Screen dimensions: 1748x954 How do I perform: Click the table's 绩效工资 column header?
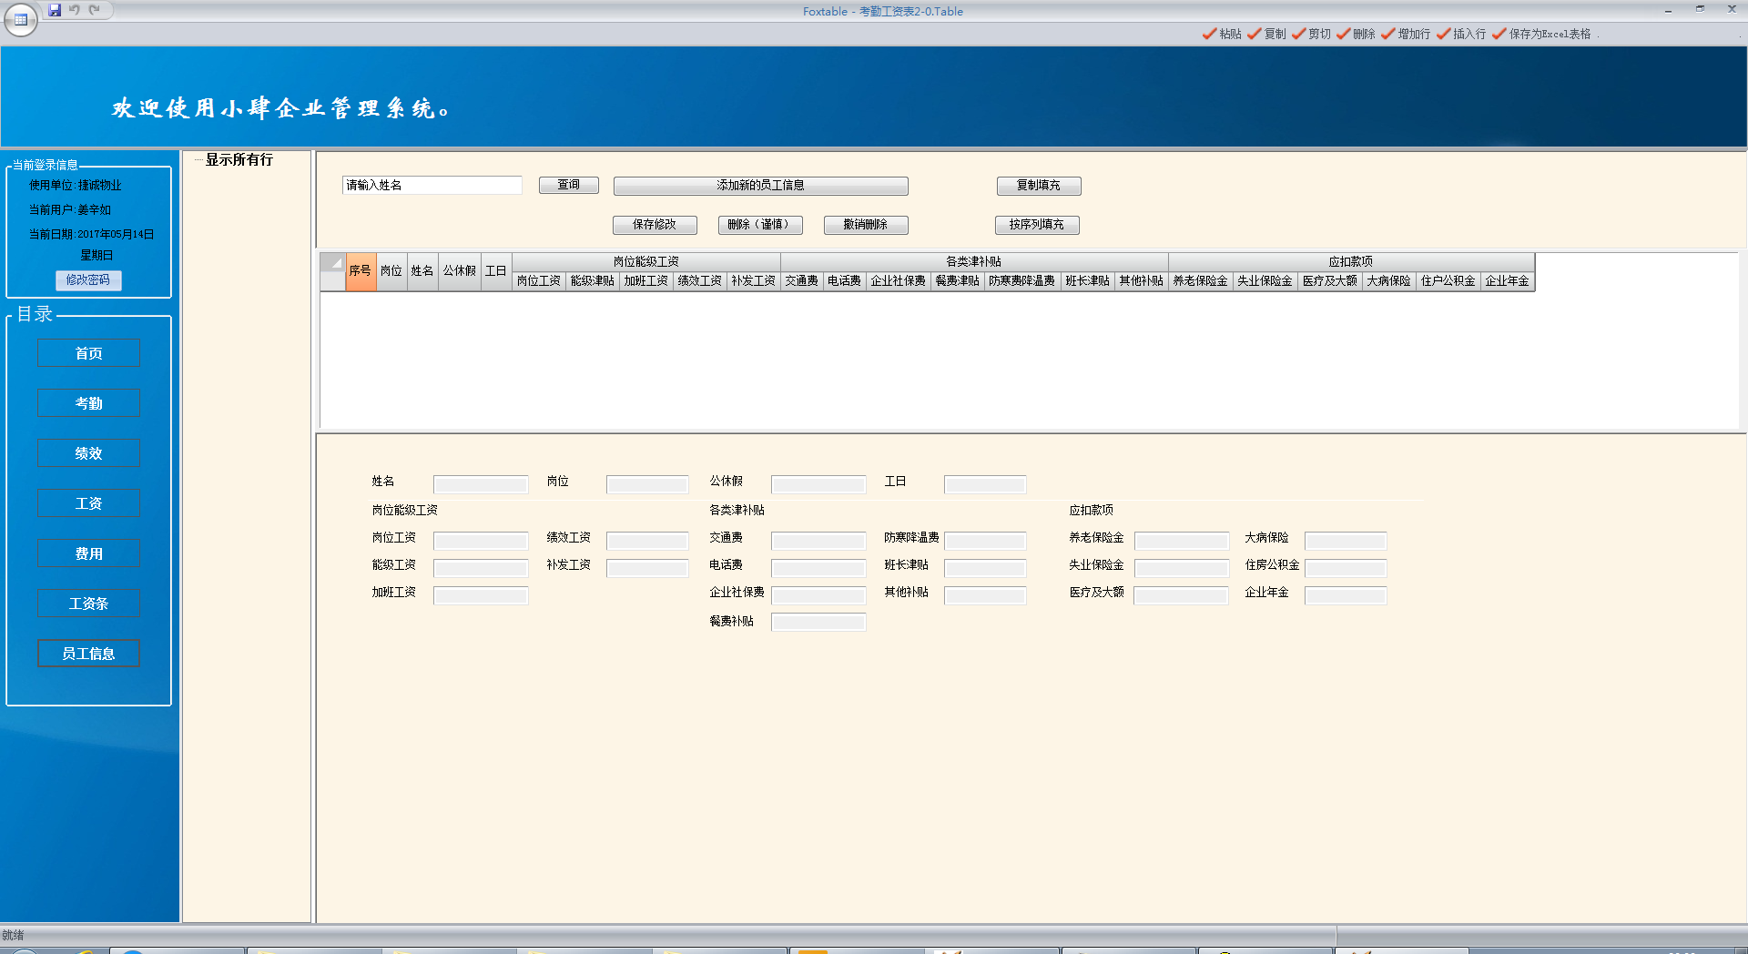point(700,281)
